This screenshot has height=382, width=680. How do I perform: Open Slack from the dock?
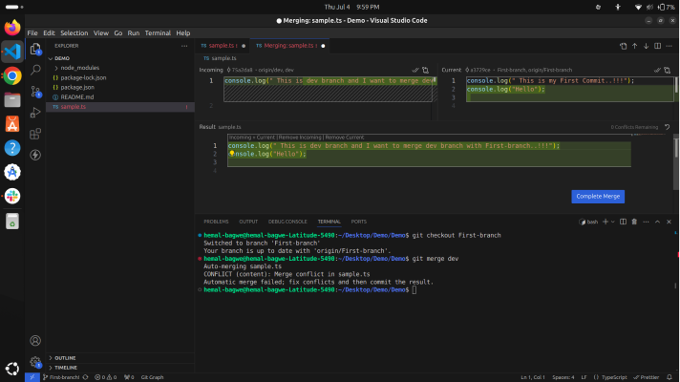[x=12, y=196]
